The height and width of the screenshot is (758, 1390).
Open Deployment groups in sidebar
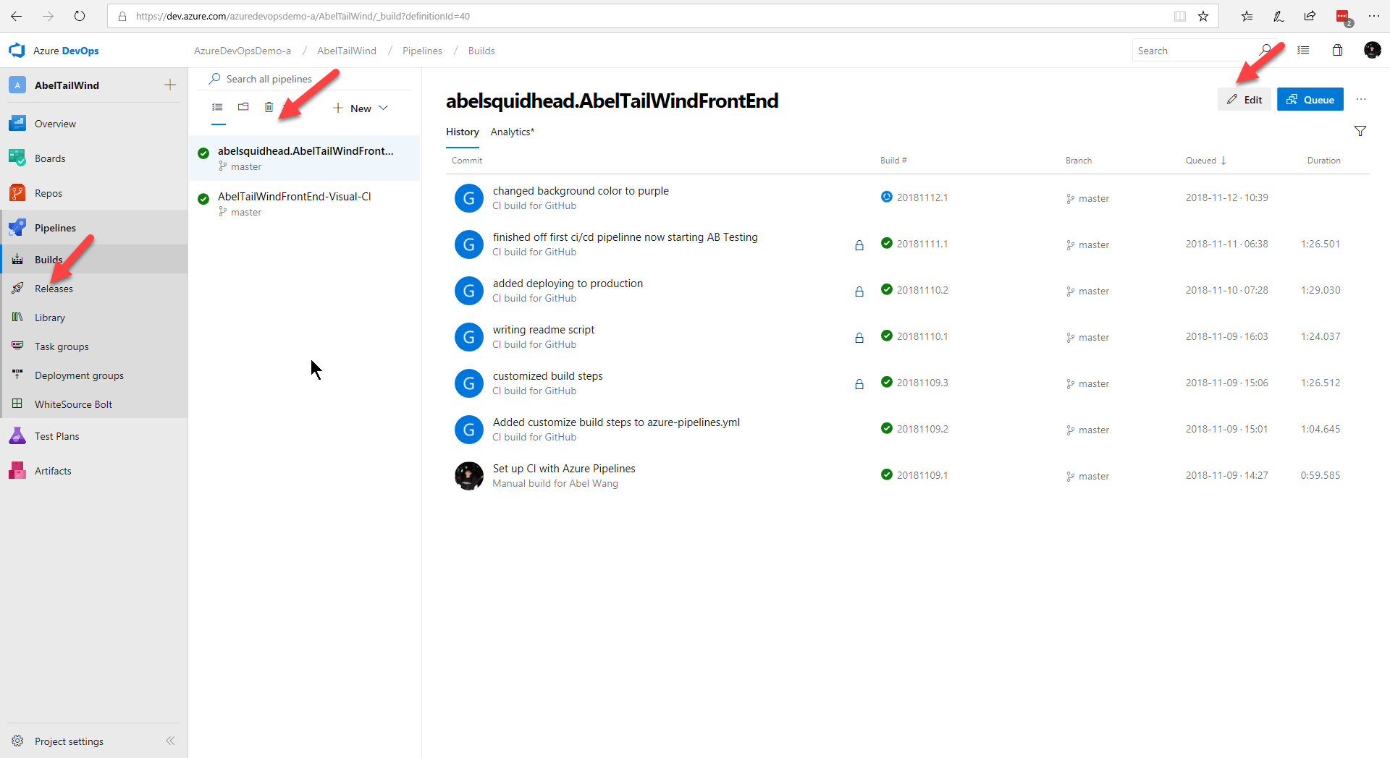coord(79,375)
